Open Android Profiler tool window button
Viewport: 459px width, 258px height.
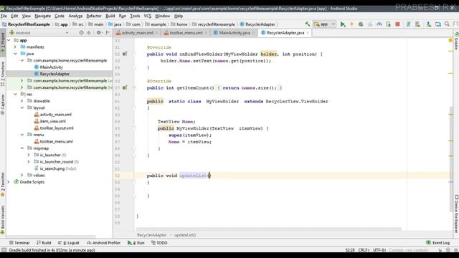coord(103,243)
